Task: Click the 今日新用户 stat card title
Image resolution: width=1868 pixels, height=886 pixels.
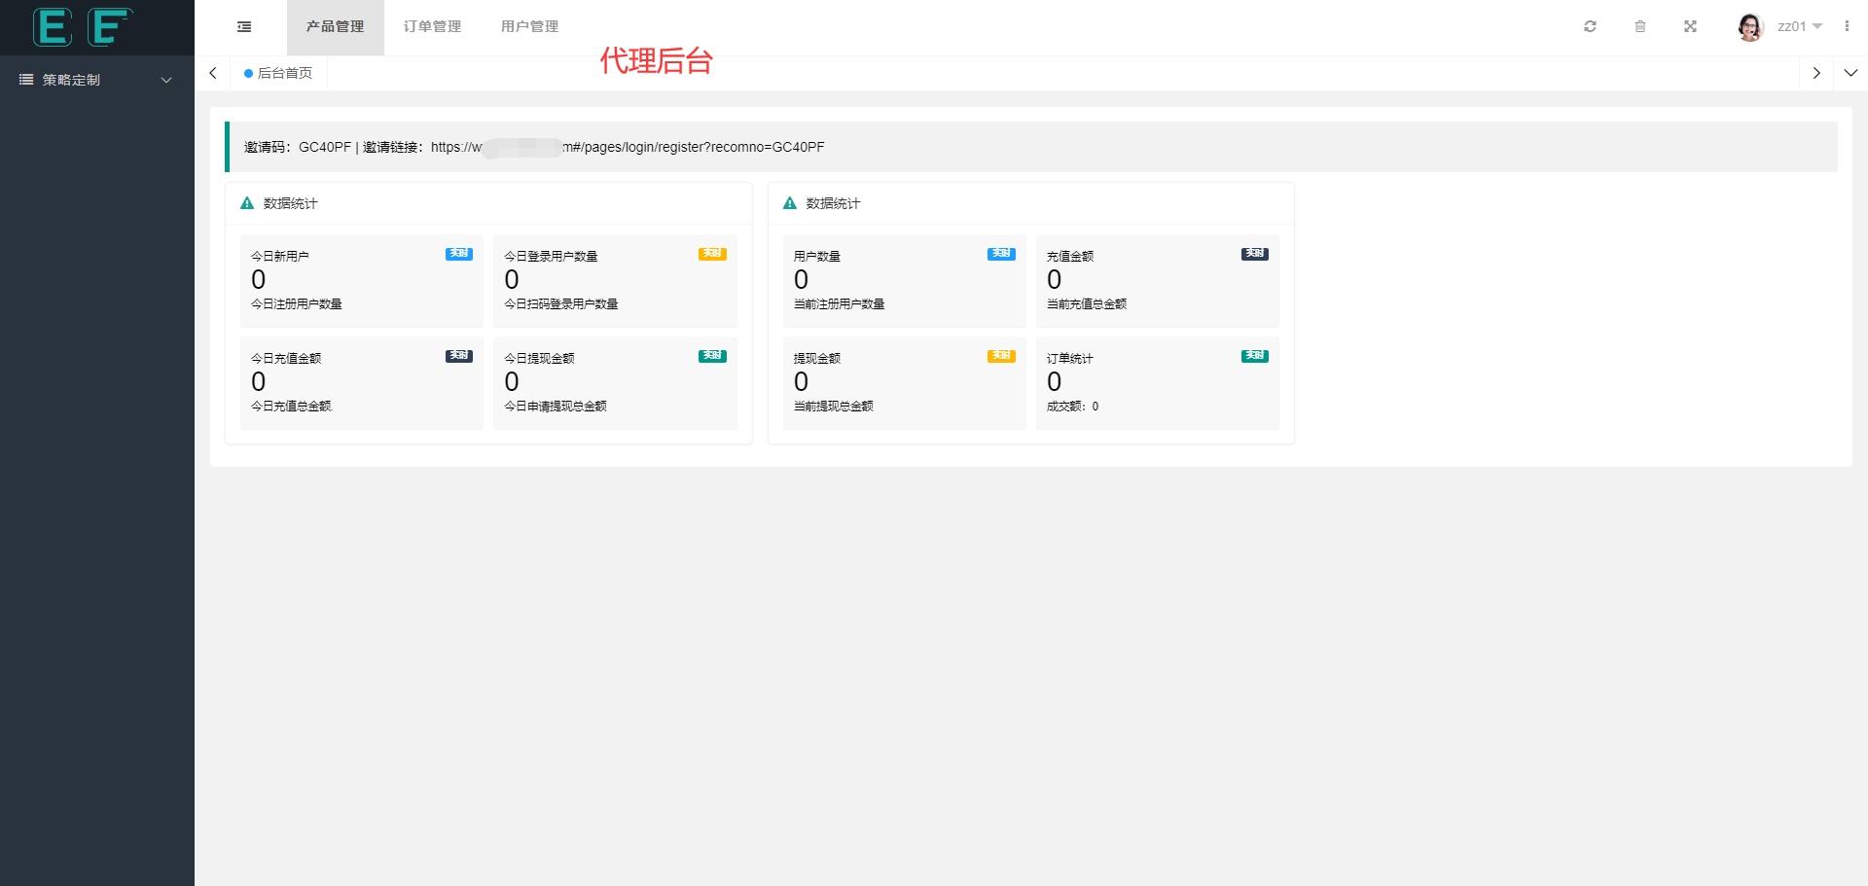Action: coord(280,256)
